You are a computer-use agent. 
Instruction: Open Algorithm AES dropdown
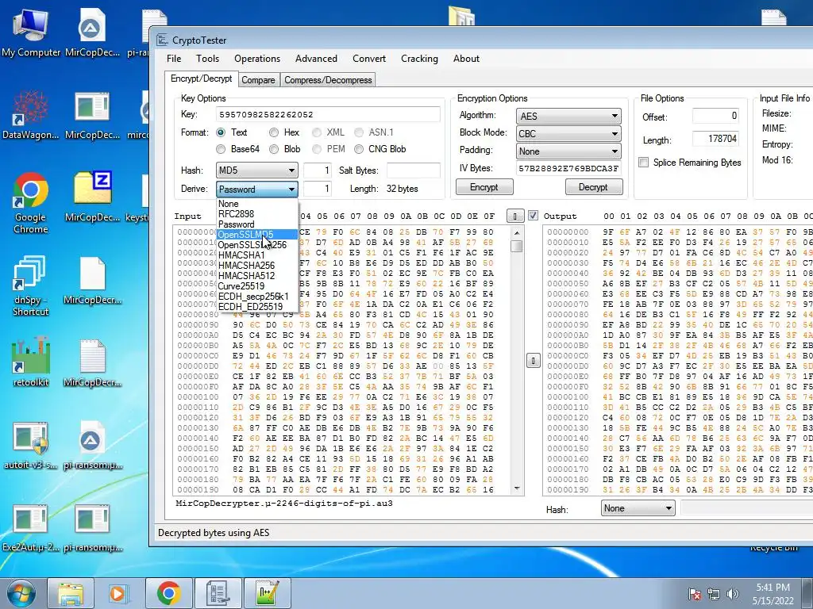(568, 116)
